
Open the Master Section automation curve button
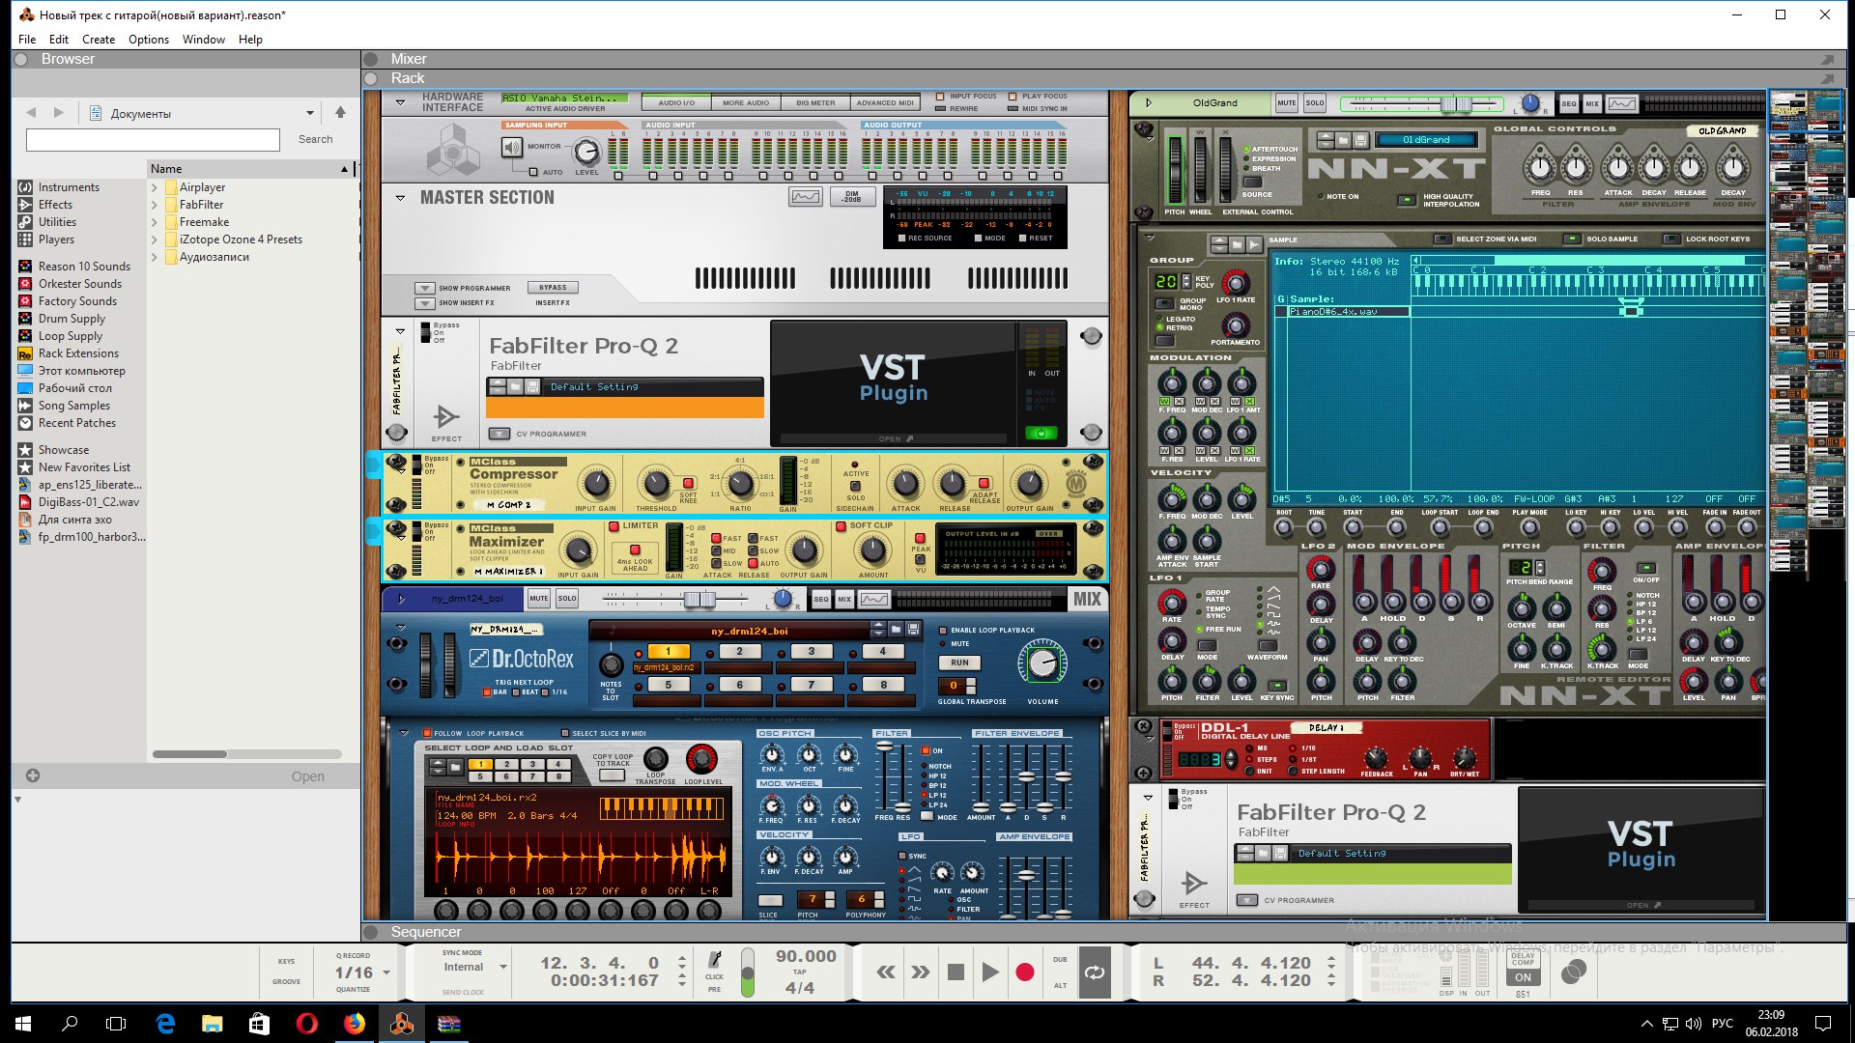point(806,197)
